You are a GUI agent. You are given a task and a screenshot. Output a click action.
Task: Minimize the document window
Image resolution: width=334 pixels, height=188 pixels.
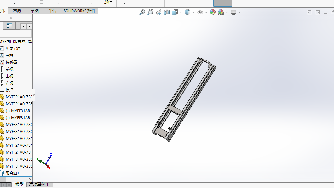pos(326,14)
